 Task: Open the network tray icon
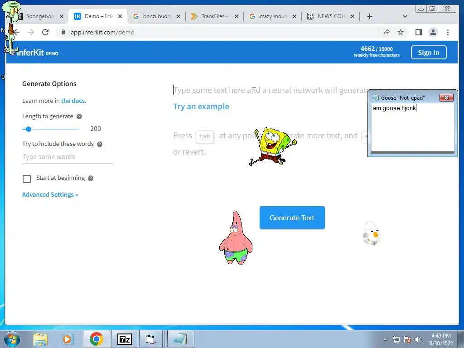point(396,339)
